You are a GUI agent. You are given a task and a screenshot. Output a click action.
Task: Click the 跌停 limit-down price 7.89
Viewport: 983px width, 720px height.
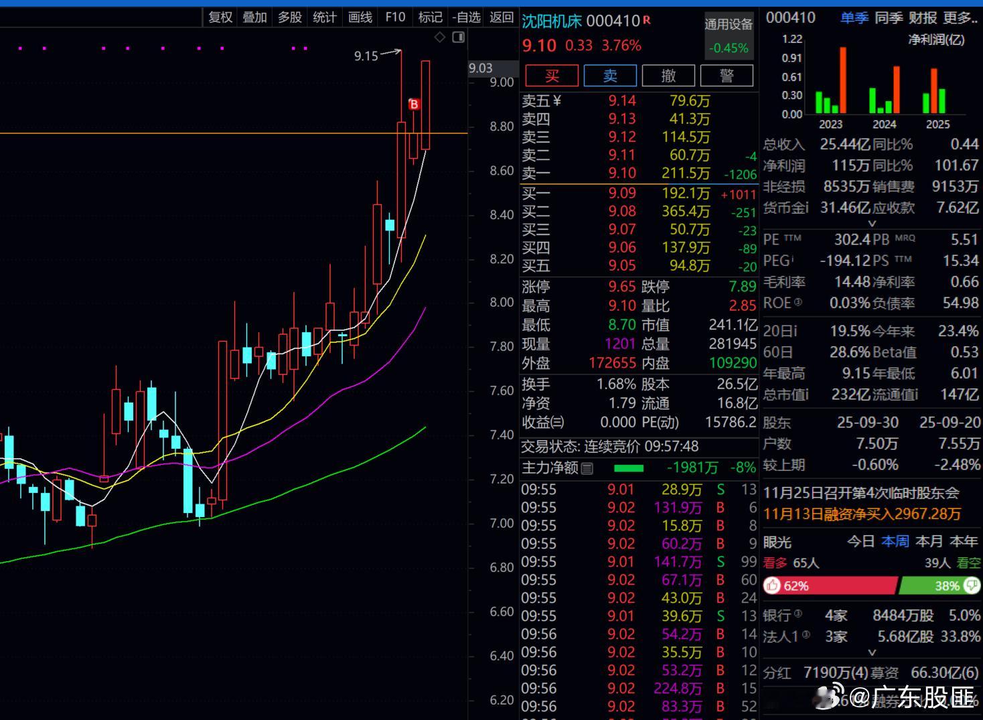point(743,287)
